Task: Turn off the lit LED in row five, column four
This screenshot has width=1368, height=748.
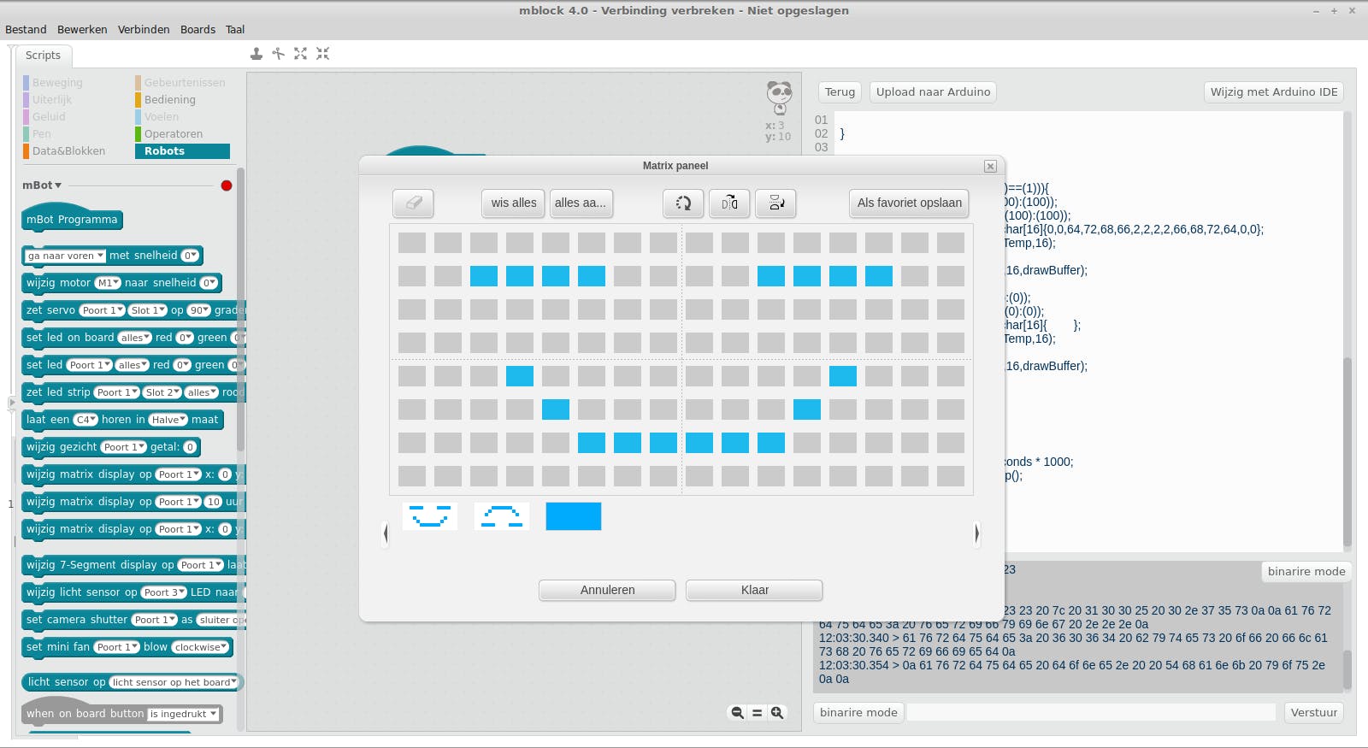Action: click(520, 376)
